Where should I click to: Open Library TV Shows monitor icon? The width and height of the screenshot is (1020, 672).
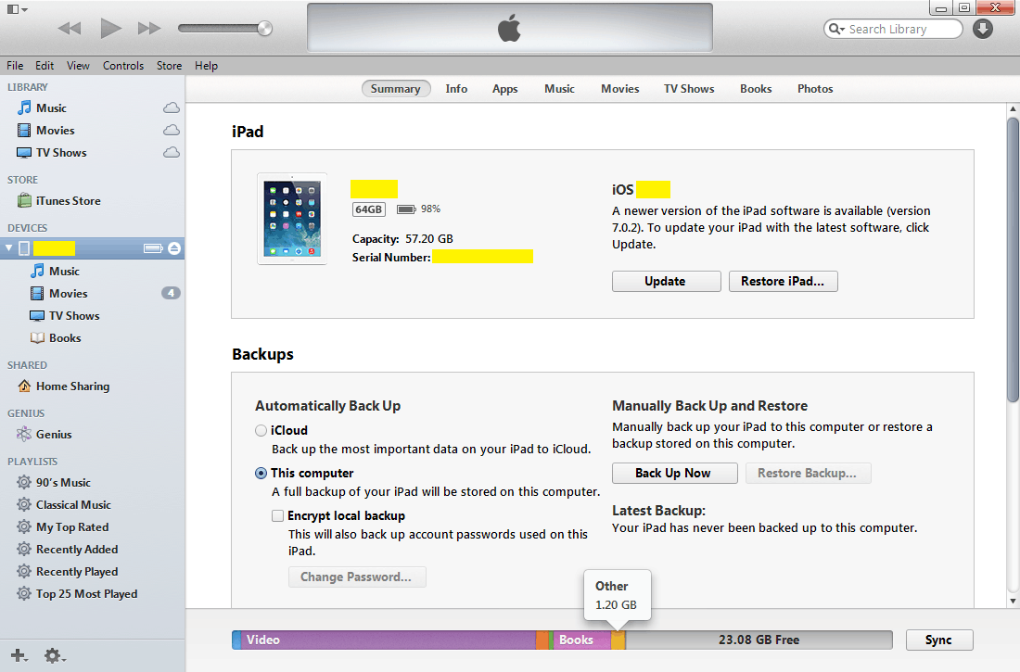click(x=24, y=153)
